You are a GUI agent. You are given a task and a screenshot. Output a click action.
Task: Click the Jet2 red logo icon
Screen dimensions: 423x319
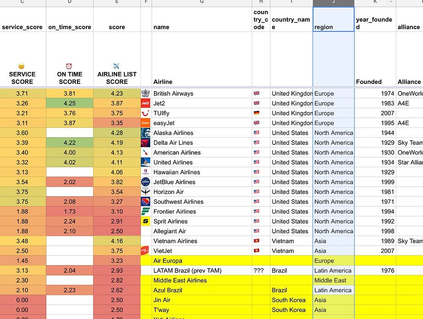[x=146, y=103]
